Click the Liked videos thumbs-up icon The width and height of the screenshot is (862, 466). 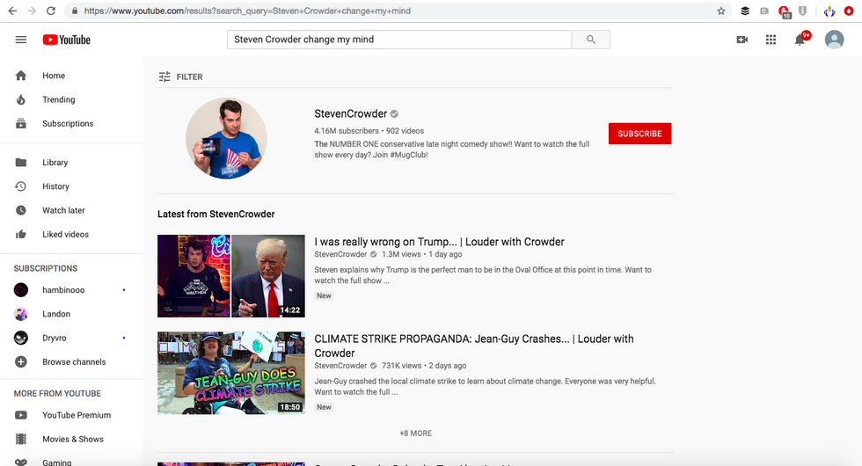point(21,234)
